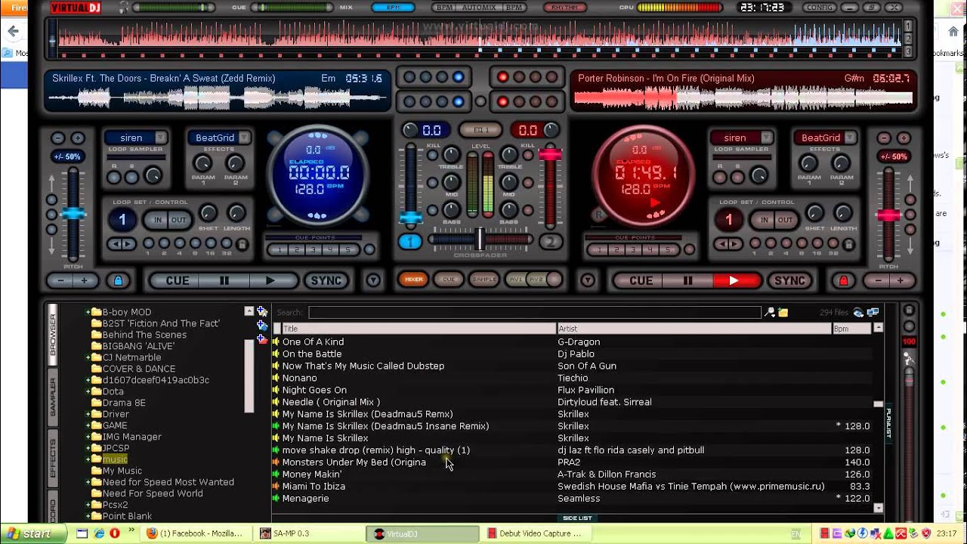
Task: Switch to the SAMPLE panel
Action: pyautogui.click(x=484, y=279)
